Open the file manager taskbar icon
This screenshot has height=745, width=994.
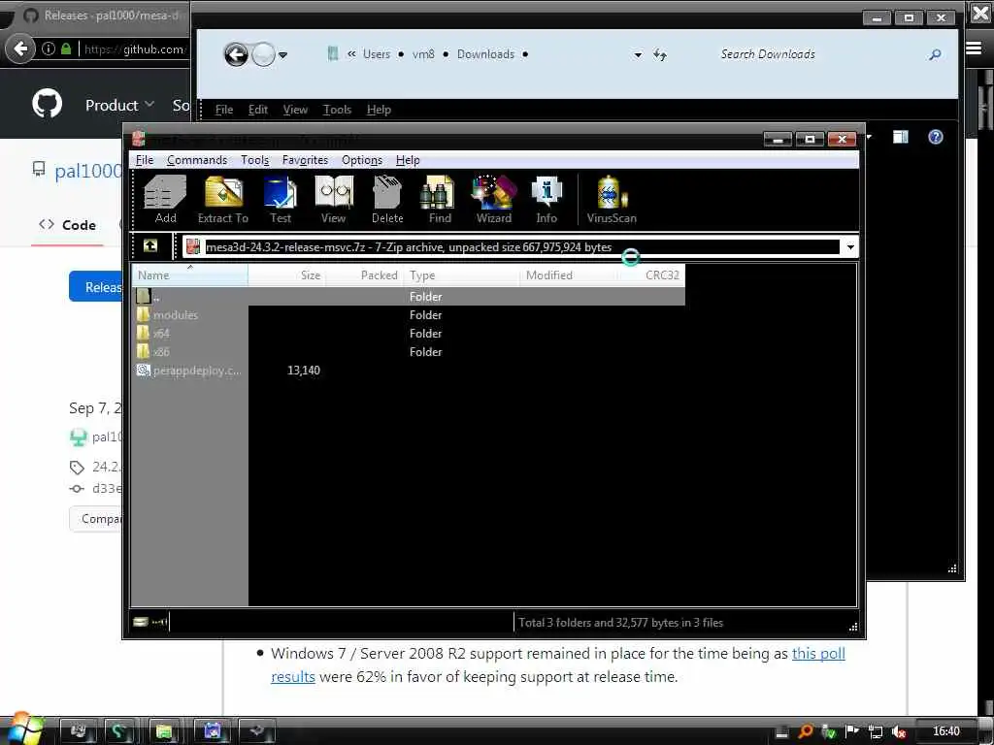(x=164, y=731)
